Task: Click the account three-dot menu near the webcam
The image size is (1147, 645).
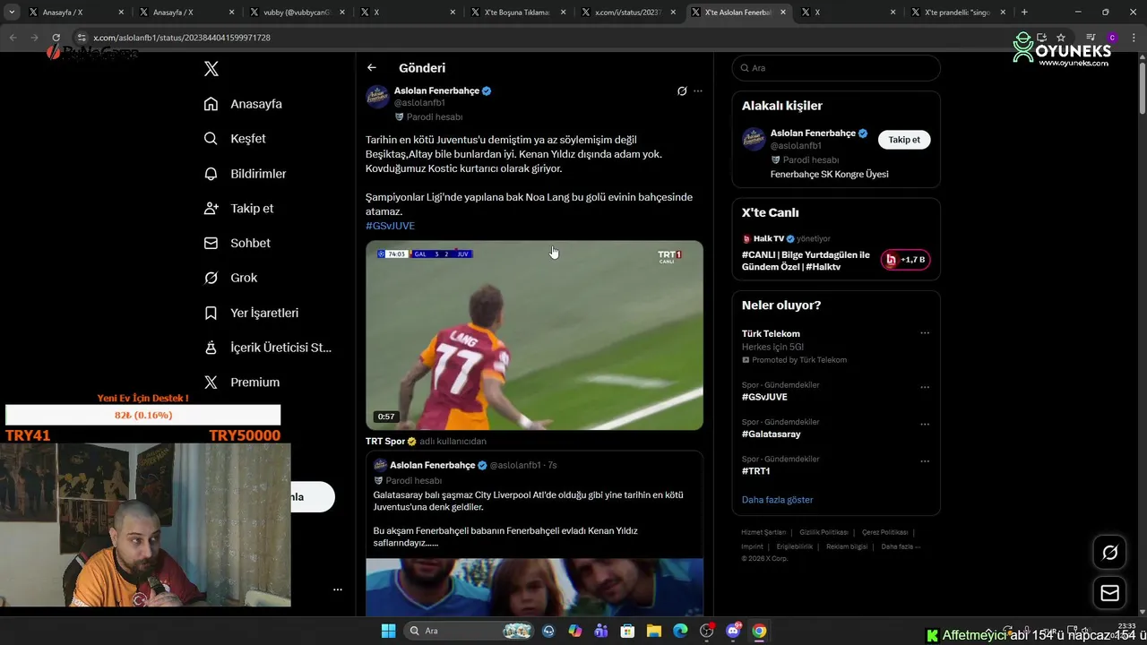Action: [338, 589]
